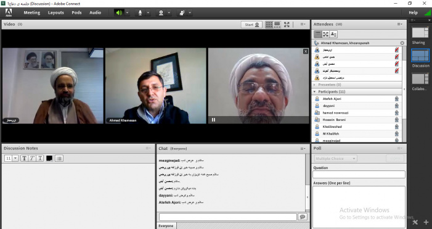Expand video pod to full screen
The image size is (432, 229).
tap(287, 25)
